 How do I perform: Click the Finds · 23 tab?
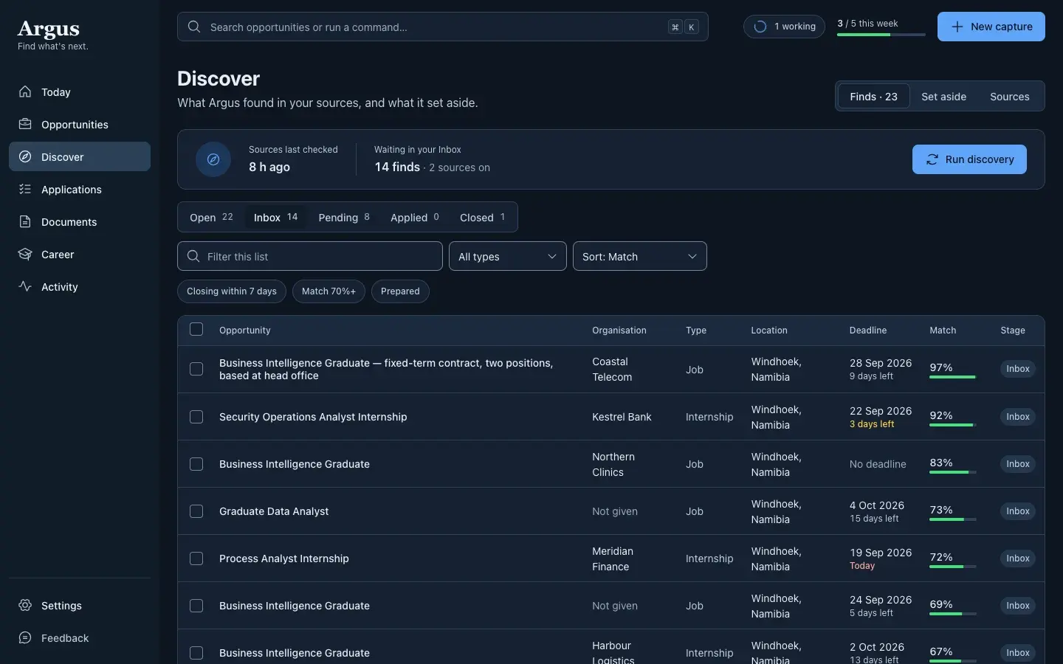[x=873, y=96]
